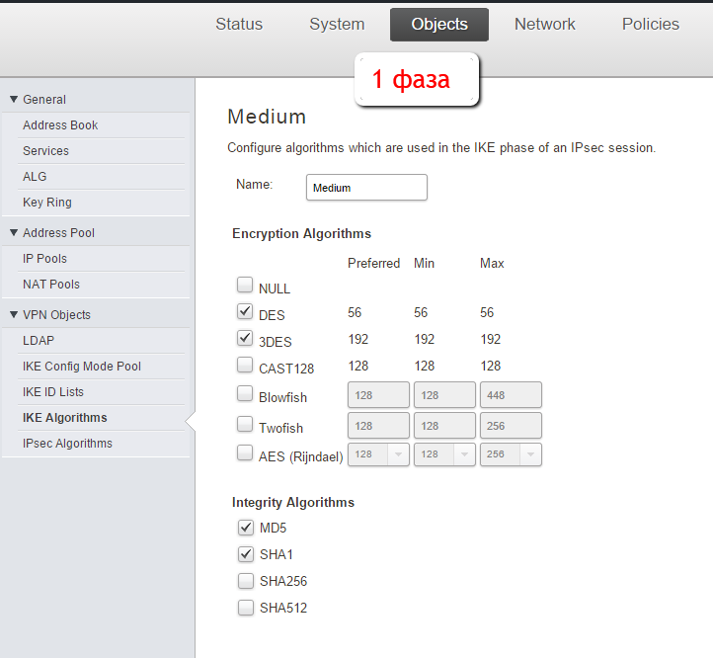The image size is (713, 658).
Task: Open the Policies tab
Action: point(650,25)
